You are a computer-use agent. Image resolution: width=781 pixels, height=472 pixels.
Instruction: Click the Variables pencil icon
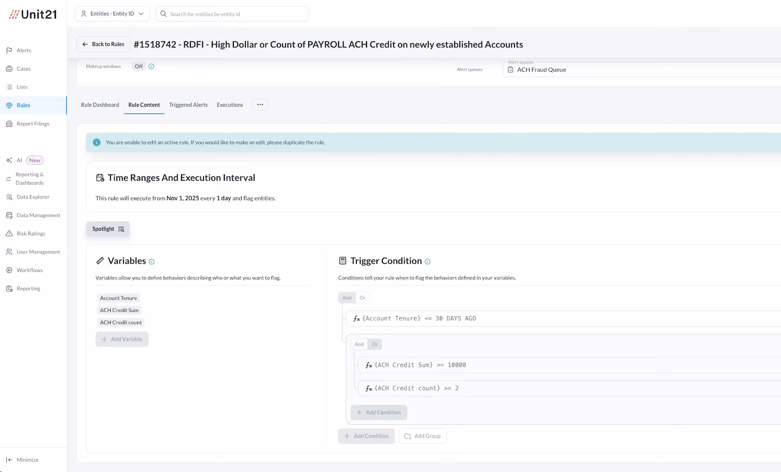(100, 261)
